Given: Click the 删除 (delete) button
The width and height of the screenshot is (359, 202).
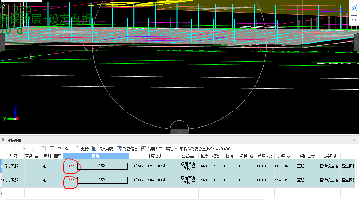Looking at the screenshot, I should [82, 149].
